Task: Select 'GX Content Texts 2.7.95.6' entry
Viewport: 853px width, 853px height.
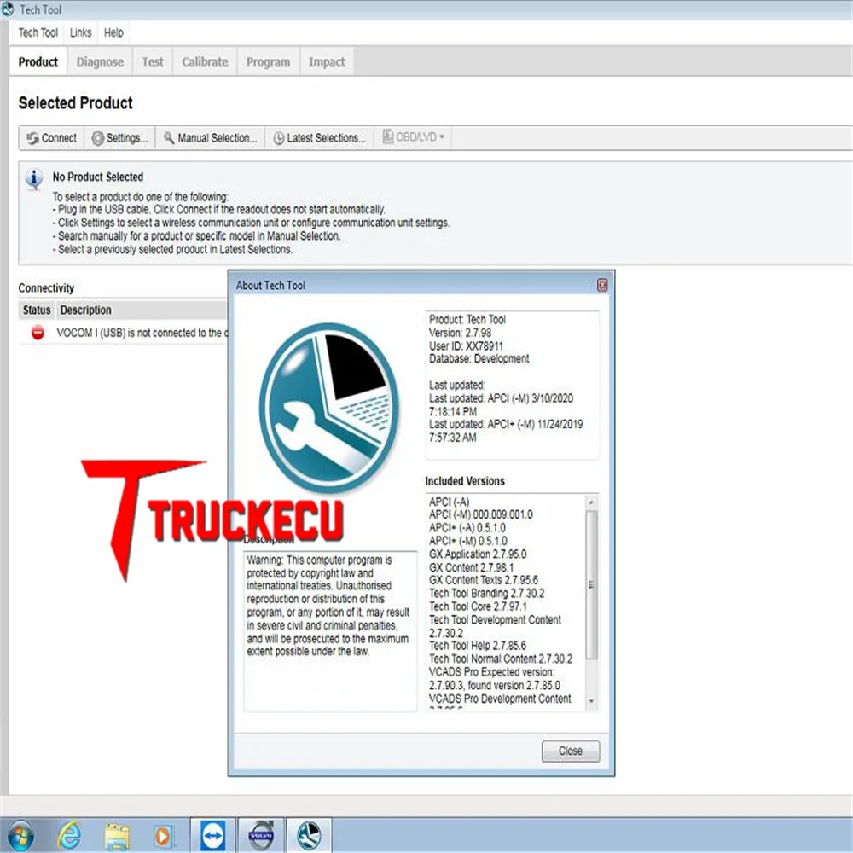Action: pos(484,580)
